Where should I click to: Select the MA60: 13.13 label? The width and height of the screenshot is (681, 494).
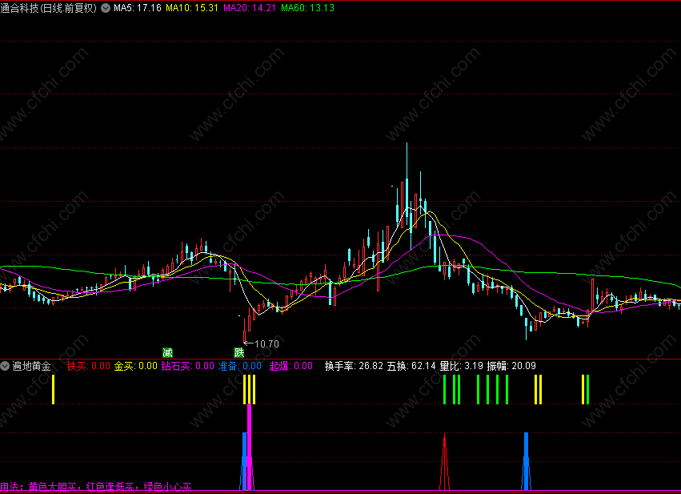[307, 8]
